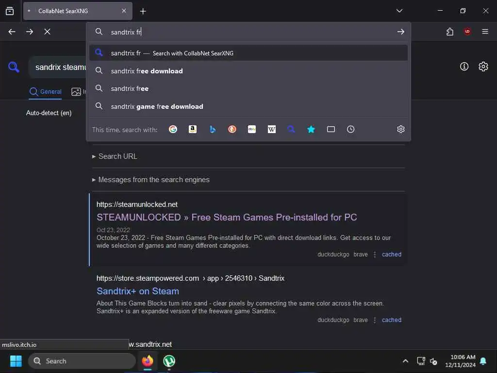The width and height of the screenshot is (497, 373).
Task: Select the CollabNet SearXNG tab
Action: [x=78, y=11]
